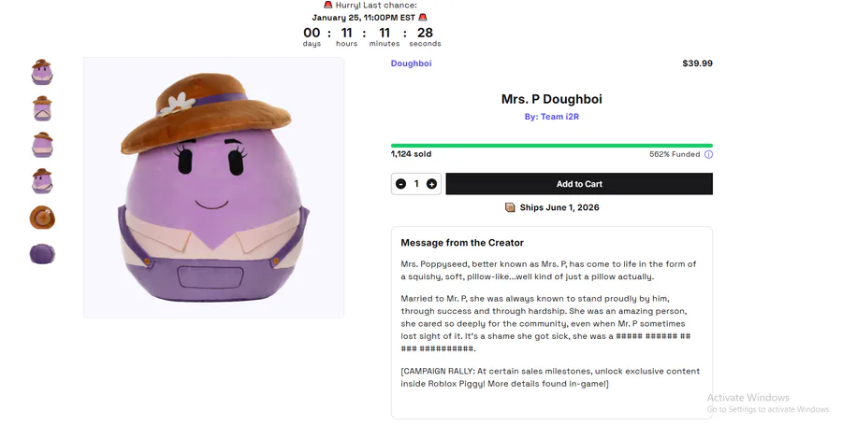Screen dimensions: 842x424
Task: Select the purple bottom-view thumbnail
Action: click(42, 253)
